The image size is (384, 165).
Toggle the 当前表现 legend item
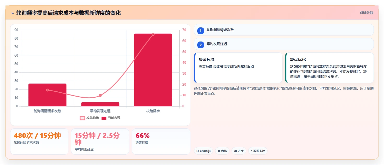point(111,118)
